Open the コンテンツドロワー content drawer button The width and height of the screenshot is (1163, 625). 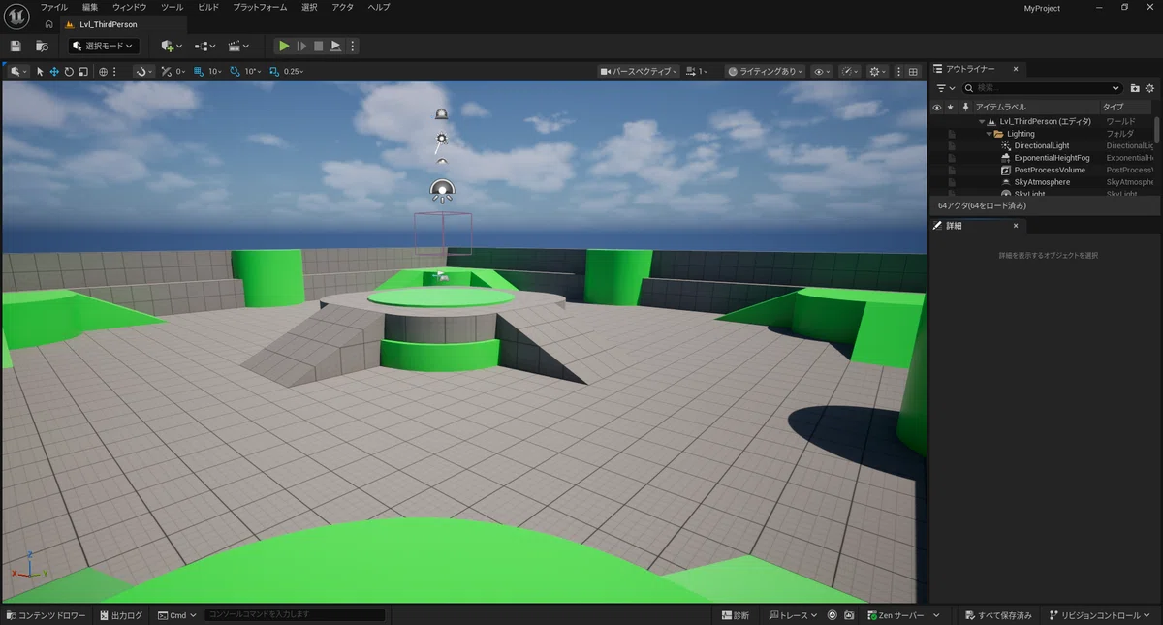[47, 615]
